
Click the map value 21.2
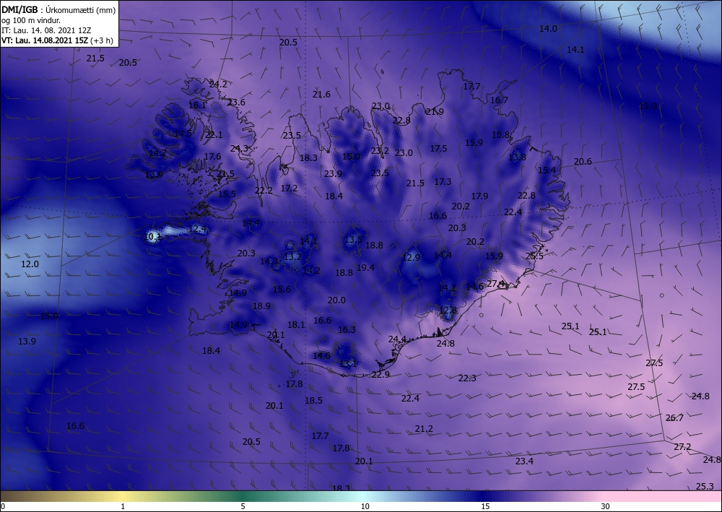(424, 429)
